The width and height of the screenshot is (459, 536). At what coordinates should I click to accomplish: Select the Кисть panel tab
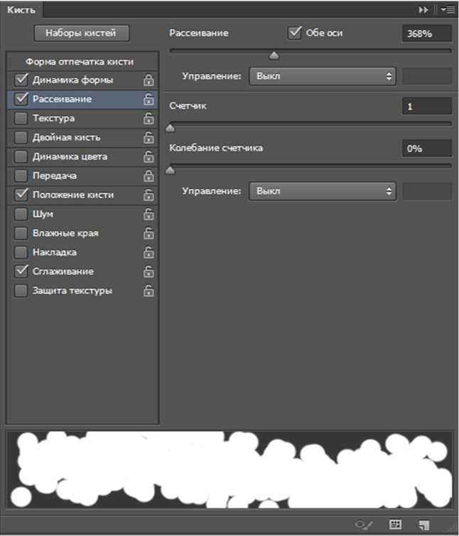pyautogui.click(x=21, y=9)
